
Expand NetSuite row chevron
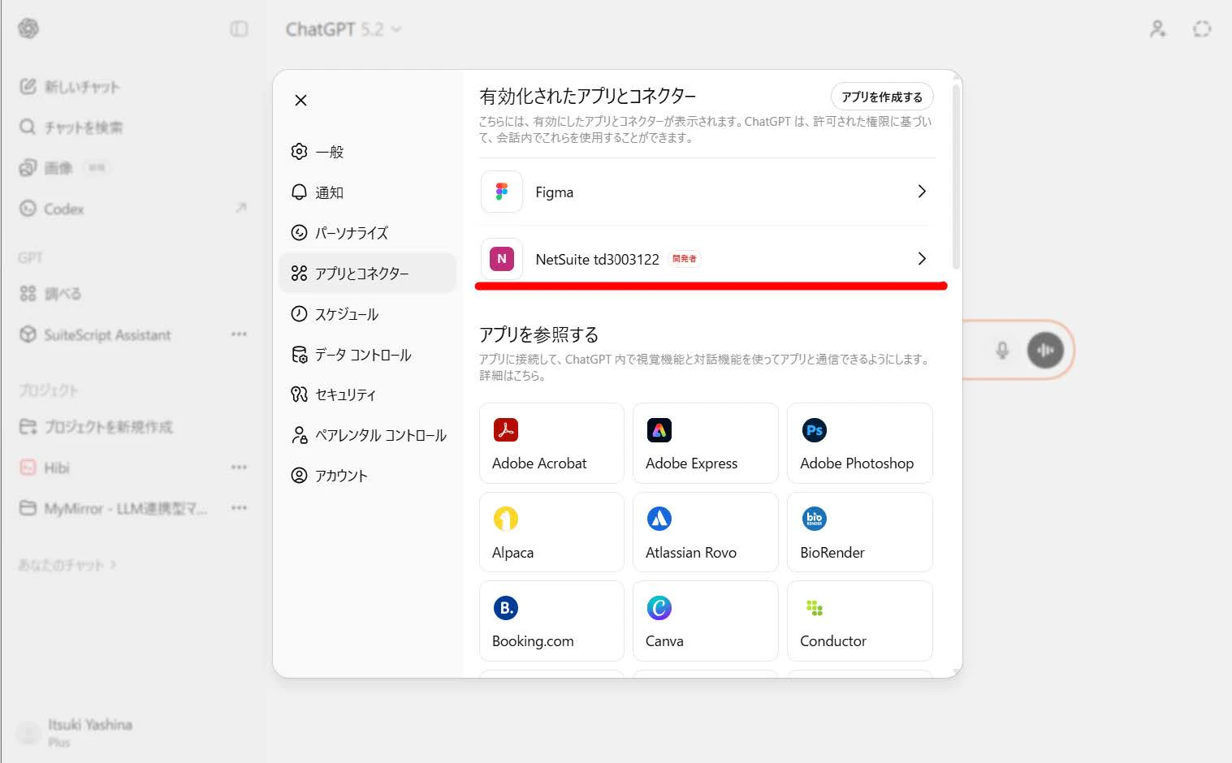tap(922, 259)
